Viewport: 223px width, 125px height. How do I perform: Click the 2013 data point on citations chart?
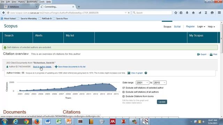pyautogui.click(x=102, y=84)
